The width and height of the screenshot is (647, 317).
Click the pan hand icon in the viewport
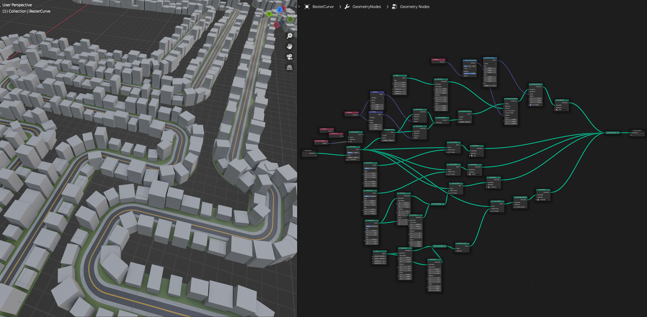(289, 46)
